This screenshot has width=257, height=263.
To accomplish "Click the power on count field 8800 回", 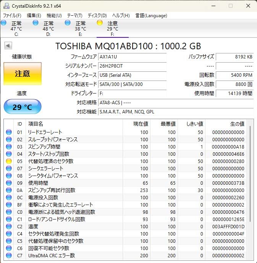I will pos(234,84).
